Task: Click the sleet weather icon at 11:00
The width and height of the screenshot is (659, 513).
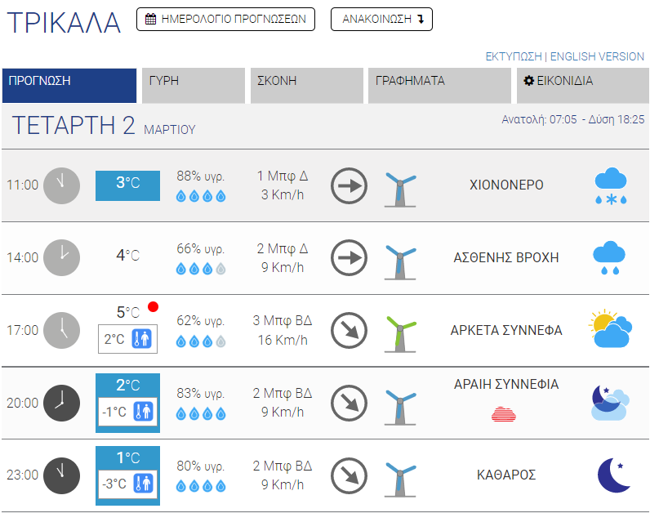Action: [611, 186]
